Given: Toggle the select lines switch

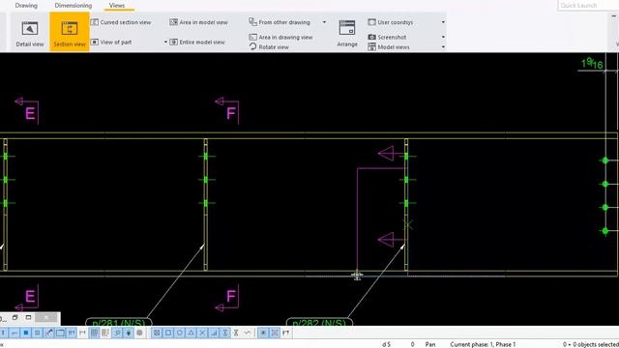Looking at the screenshot, I should (x=15, y=333).
